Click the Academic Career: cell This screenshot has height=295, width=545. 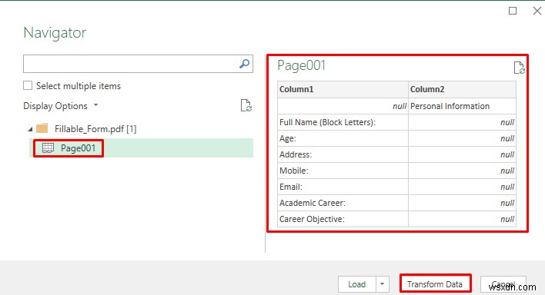click(x=343, y=203)
